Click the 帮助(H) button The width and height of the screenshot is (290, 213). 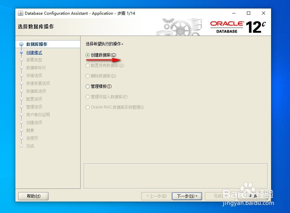[x=33, y=196]
